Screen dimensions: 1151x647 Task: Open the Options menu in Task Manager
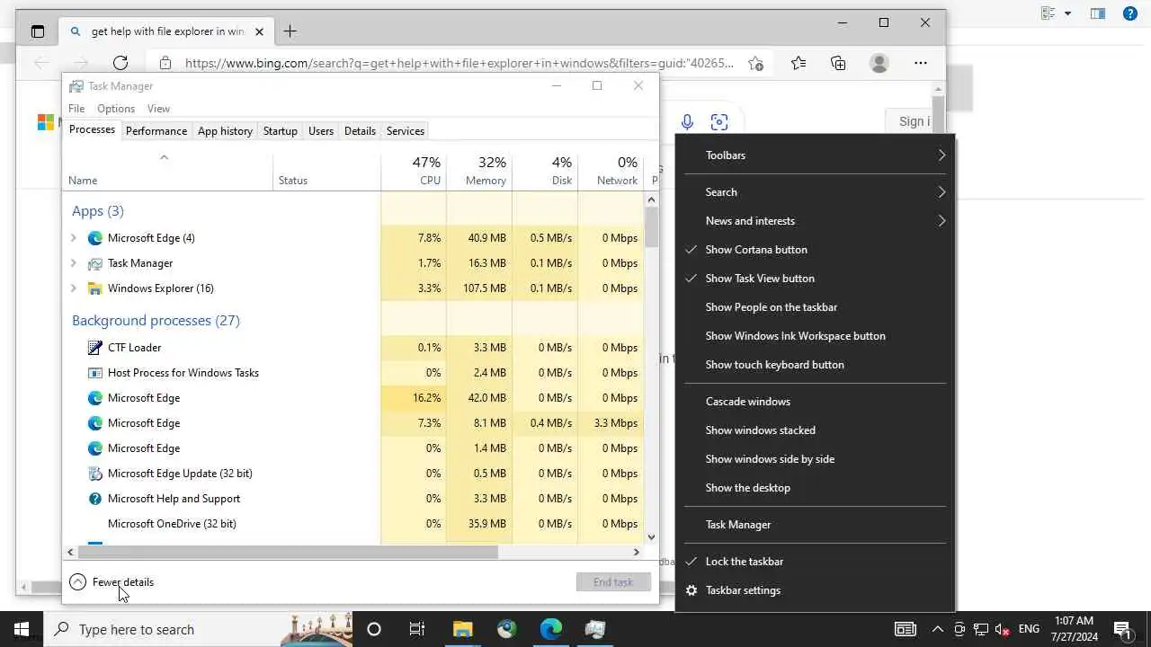pos(116,109)
